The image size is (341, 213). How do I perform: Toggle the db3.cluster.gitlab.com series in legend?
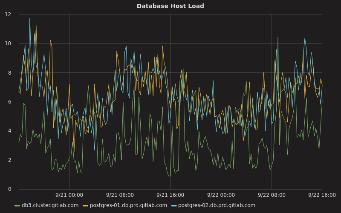pos(50,205)
